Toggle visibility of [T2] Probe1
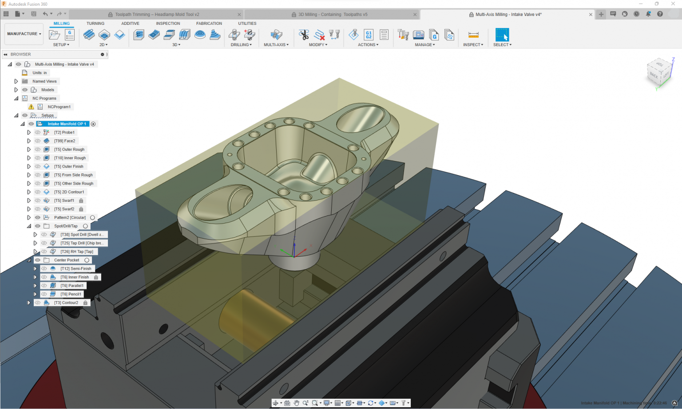 pos(37,132)
